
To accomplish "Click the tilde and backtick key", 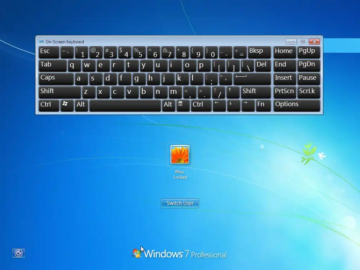I will 67,52.
